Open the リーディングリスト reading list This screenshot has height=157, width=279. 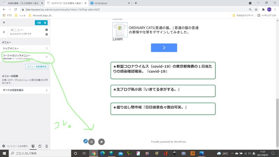pos(267,15)
